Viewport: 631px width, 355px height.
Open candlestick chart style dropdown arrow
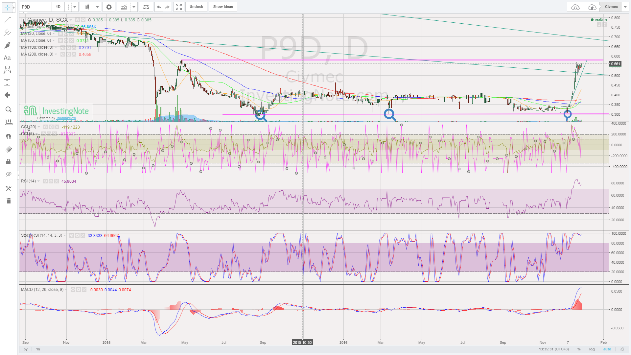point(97,7)
